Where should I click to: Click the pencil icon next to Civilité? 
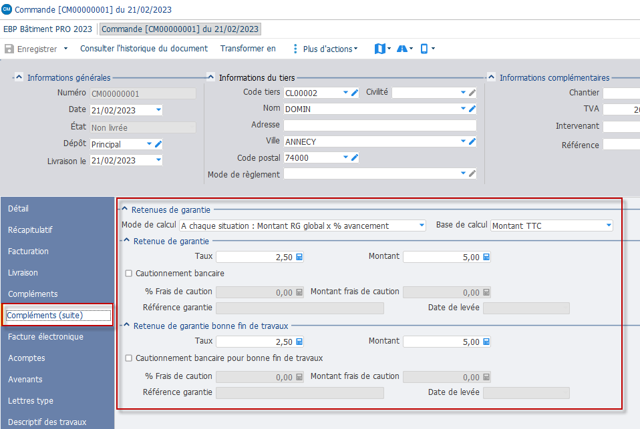[472, 93]
